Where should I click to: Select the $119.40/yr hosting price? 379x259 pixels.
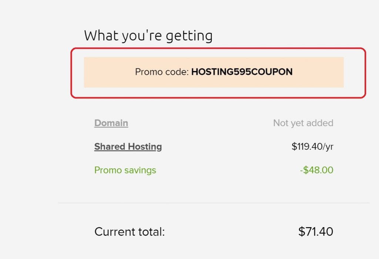312,147
